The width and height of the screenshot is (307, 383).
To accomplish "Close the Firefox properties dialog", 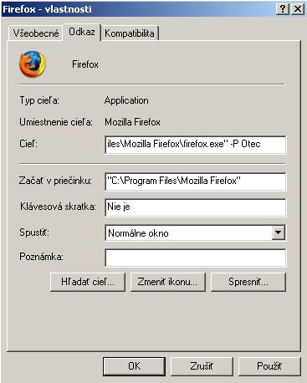I will [x=298, y=9].
